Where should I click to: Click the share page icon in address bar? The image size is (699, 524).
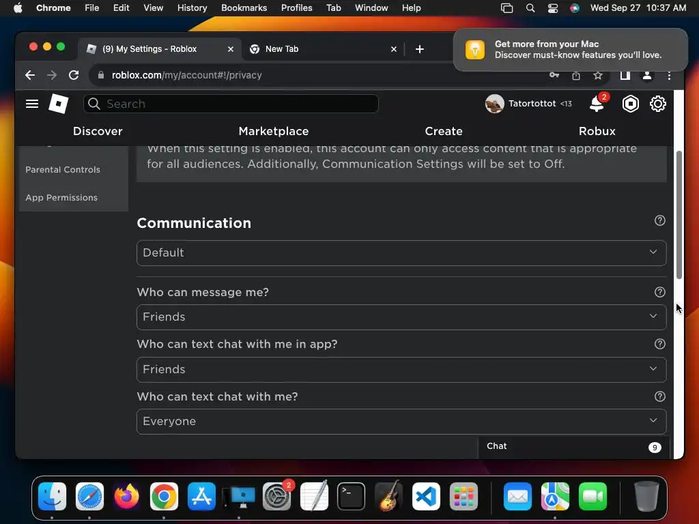(x=576, y=75)
